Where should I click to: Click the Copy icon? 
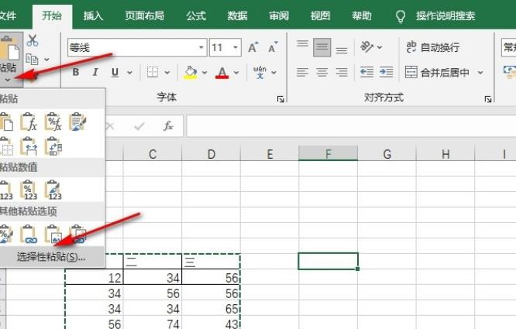32,60
